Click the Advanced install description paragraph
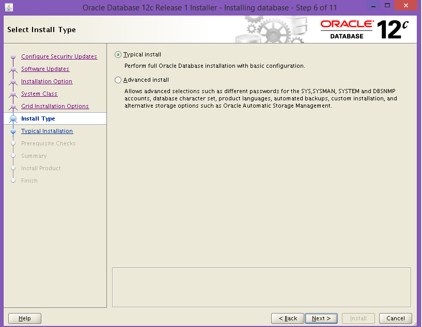 click(260, 98)
